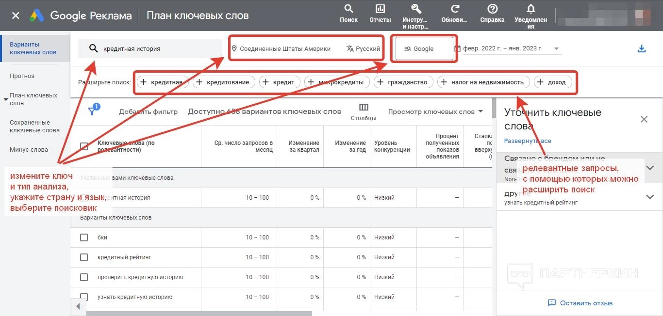Add the suggestion chip кредитование
This screenshot has width=663, height=316.
click(x=224, y=82)
